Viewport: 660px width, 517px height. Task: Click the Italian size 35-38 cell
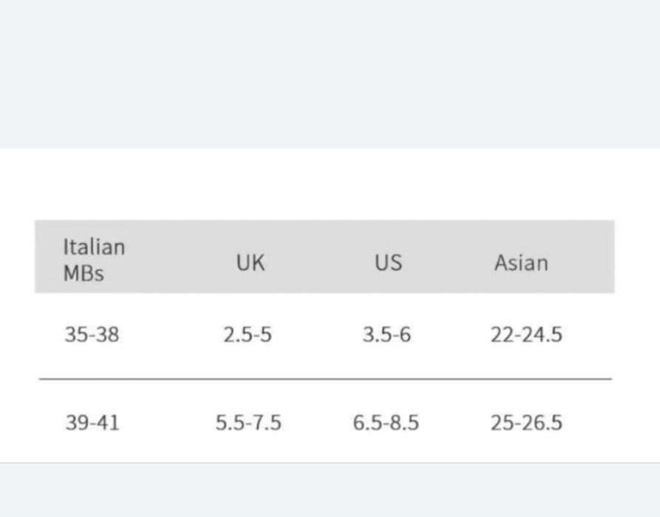pos(92,335)
